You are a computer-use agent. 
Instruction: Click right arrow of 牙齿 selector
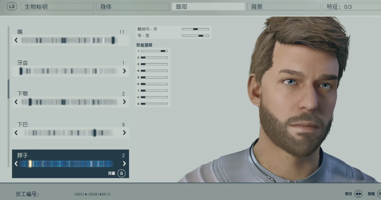[124, 71]
